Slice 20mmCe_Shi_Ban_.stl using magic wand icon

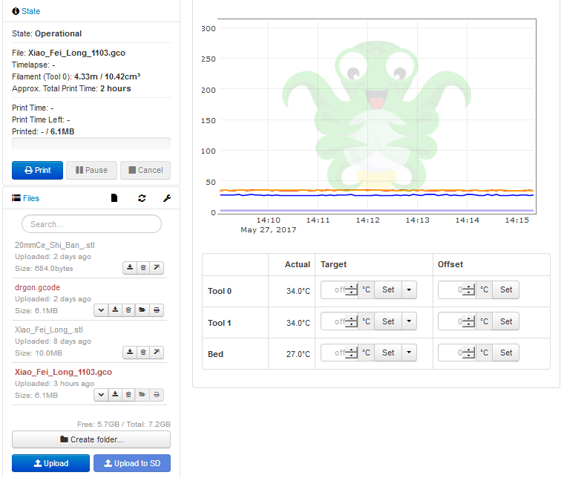[157, 268]
